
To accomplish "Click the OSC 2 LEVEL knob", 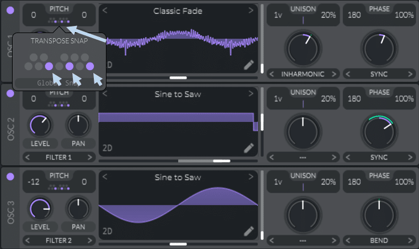I will tap(40, 125).
